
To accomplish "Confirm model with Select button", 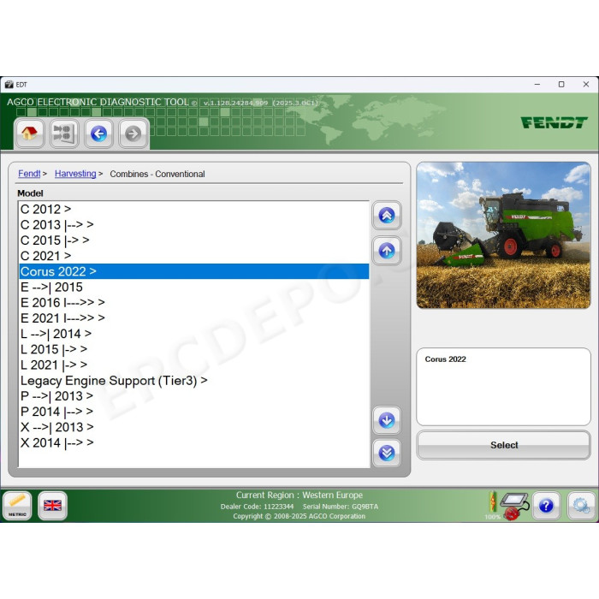I will pos(503,445).
